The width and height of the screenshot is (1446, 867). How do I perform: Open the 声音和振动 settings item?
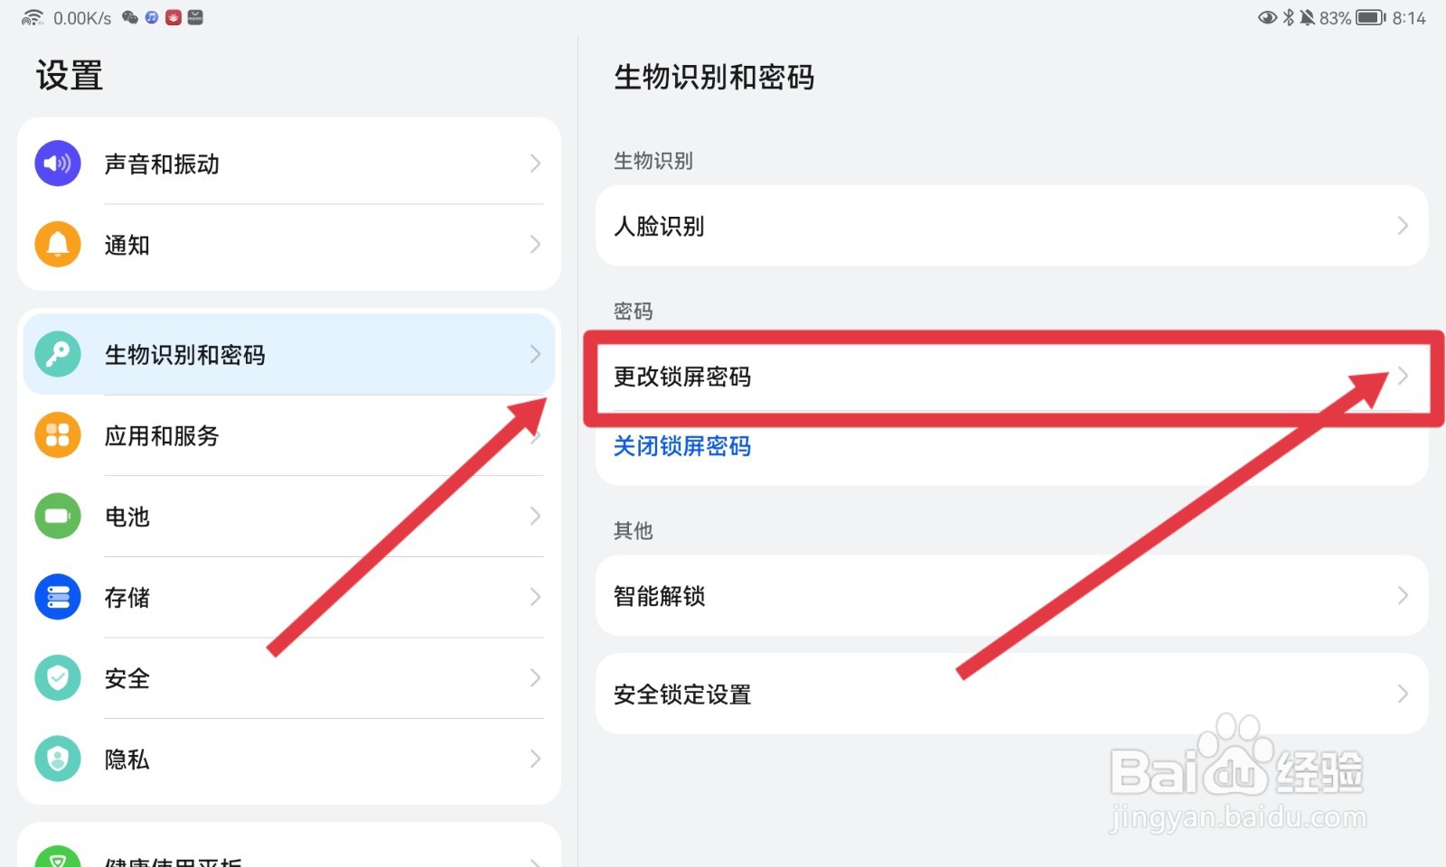289,163
